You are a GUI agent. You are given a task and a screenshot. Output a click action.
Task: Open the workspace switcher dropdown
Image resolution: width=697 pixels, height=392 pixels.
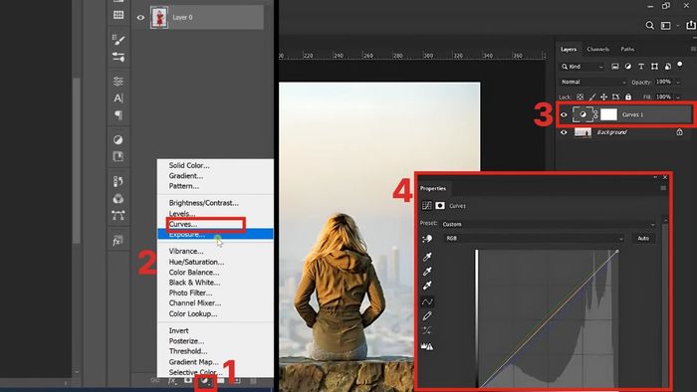[x=669, y=25]
